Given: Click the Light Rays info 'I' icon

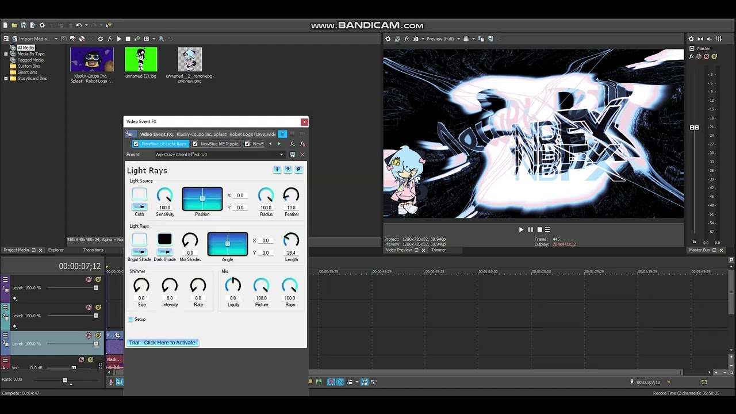Looking at the screenshot, I should coord(277,170).
